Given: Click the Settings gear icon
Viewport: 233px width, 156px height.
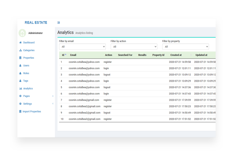Looking at the screenshot, I should 20,104.
